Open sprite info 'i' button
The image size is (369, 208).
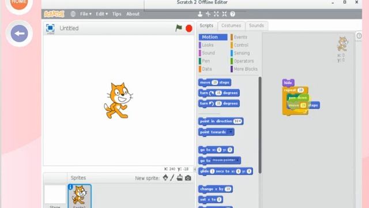point(70,187)
